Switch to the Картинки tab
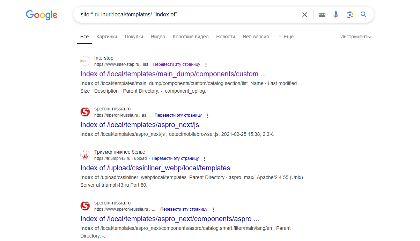 (107, 37)
